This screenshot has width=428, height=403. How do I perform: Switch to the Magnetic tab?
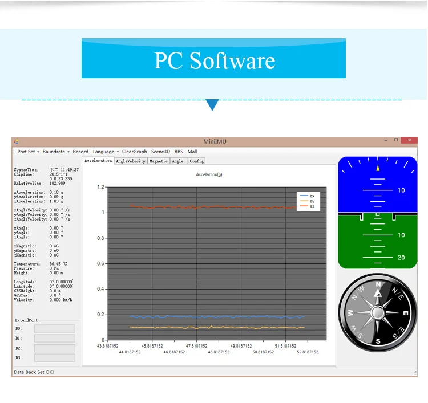tap(159, 161)
